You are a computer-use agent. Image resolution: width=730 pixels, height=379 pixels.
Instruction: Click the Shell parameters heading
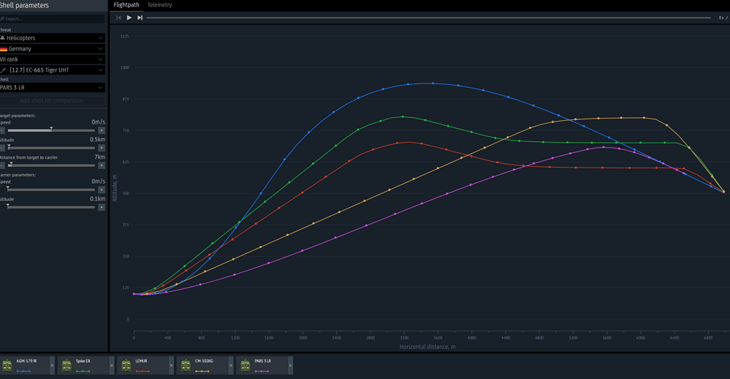(24, 5)
